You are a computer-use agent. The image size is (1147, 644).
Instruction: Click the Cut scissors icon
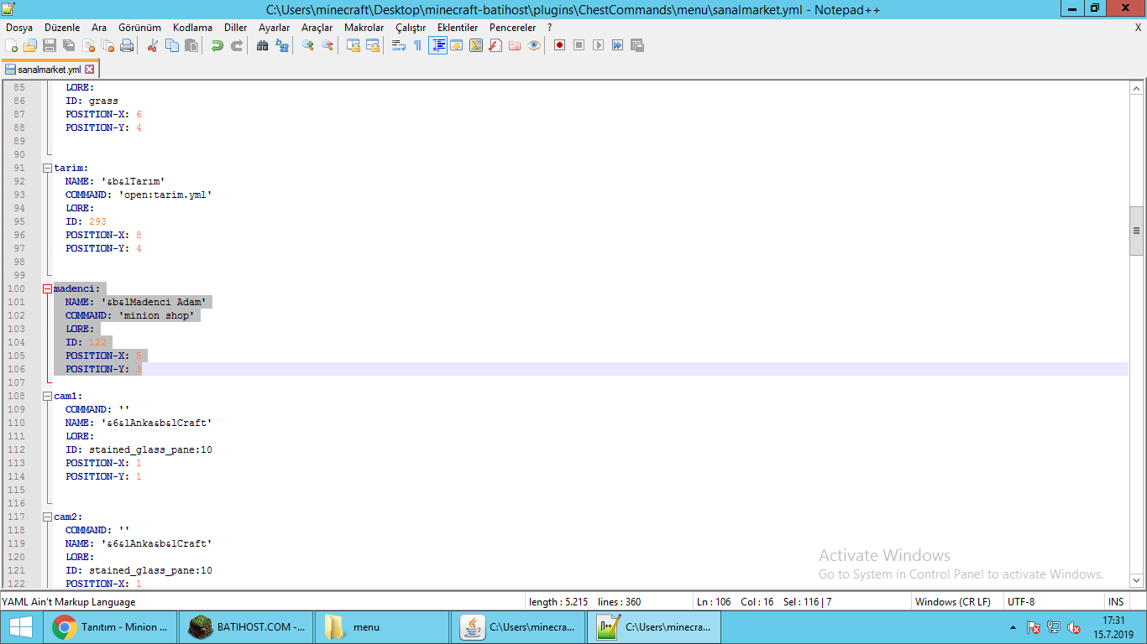point(153,45)
